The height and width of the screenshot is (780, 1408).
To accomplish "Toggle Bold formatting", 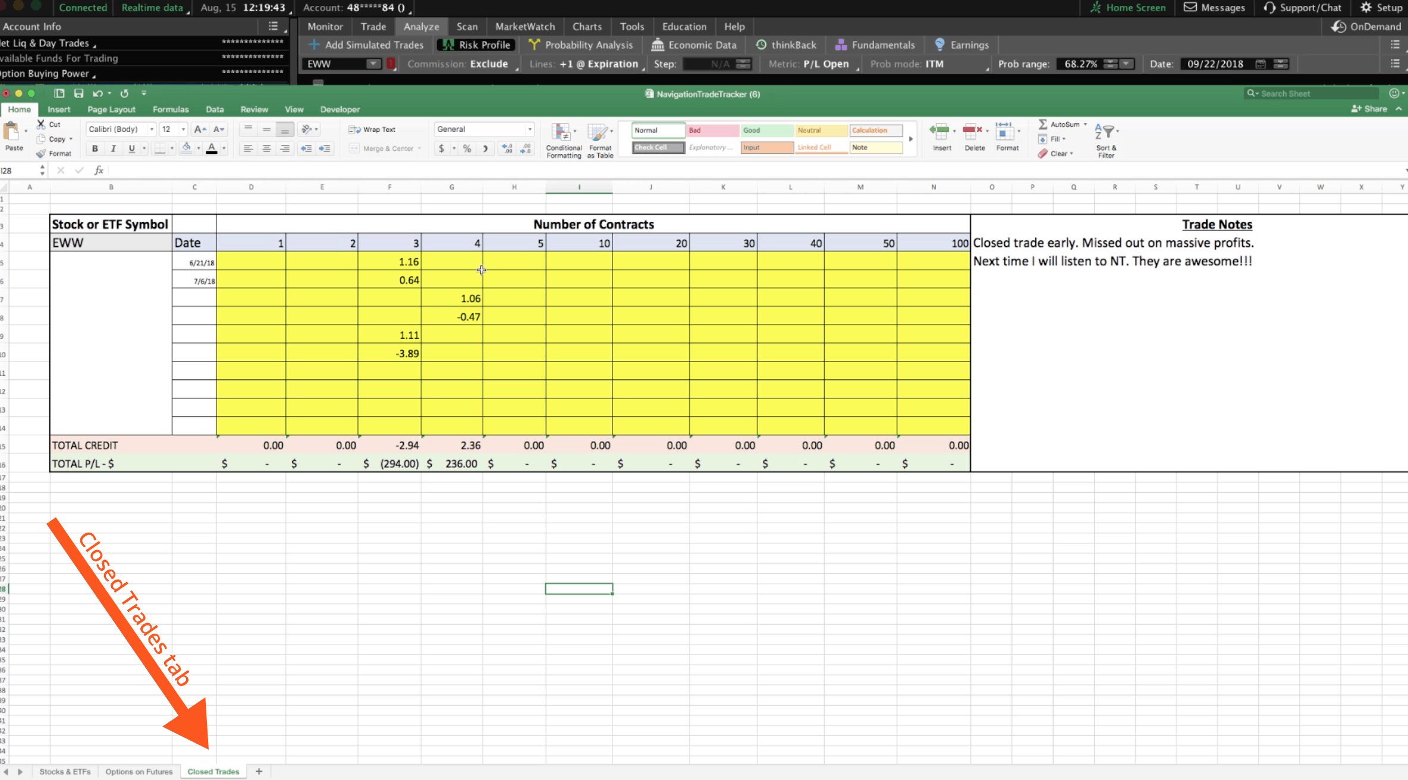I will point(95,149).
